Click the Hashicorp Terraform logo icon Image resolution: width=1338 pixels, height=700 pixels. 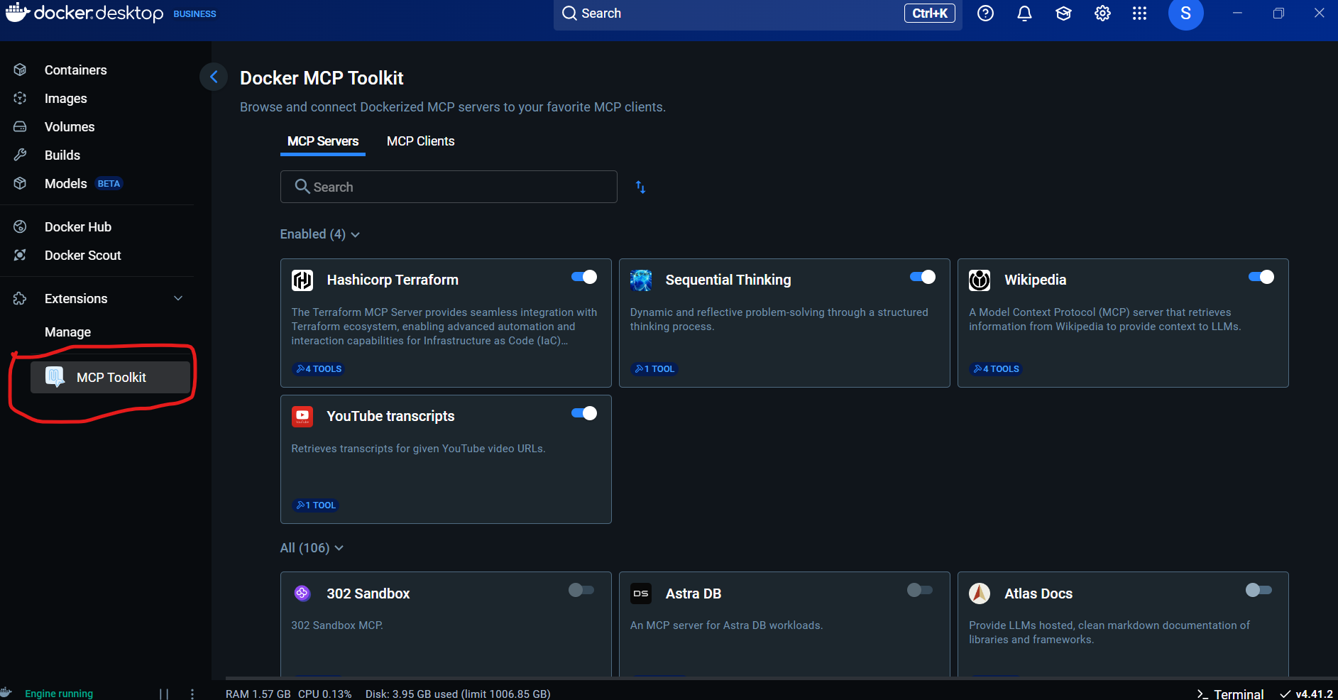point(302,280)
